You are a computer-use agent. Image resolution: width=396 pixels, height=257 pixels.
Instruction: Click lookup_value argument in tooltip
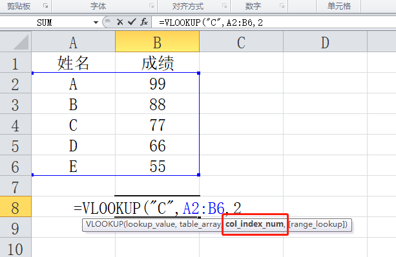click(x=151, y=224)
